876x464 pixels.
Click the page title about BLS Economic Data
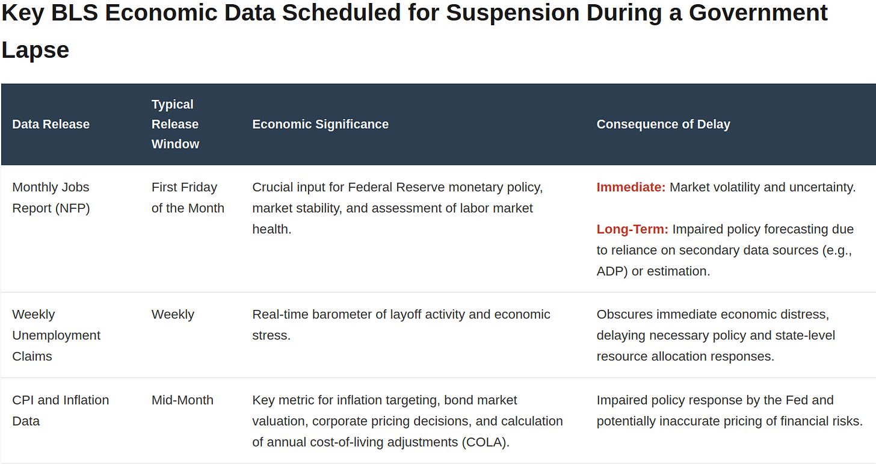tap(415, 31)
